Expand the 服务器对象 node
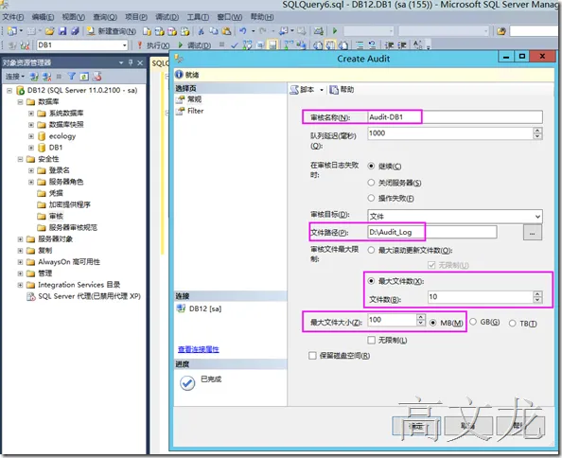The width and height of the screenshot is (562, 458). [21, 239]
